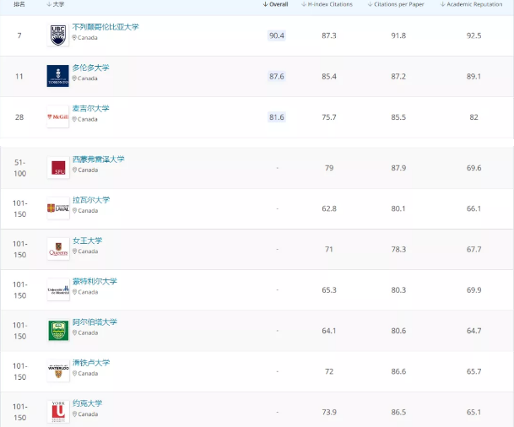The width and height of the screenshot is (514, 427).
Task: Click Overall score 90.4
Action: 277,35
